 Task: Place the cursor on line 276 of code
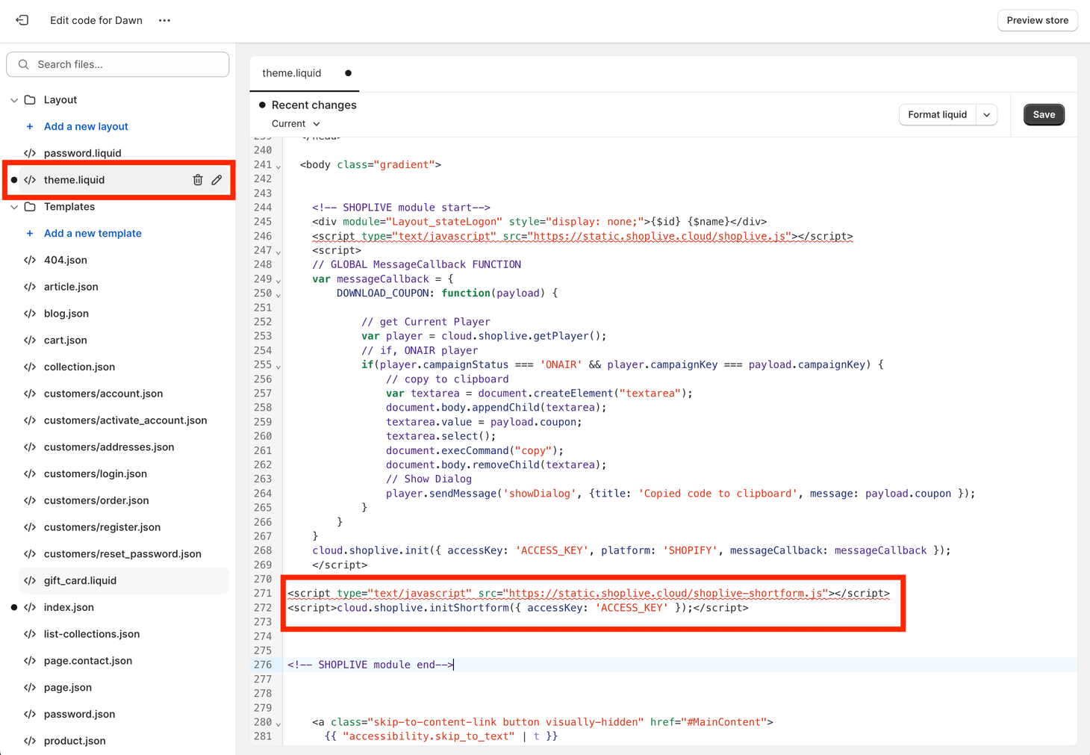click(679, 665)
